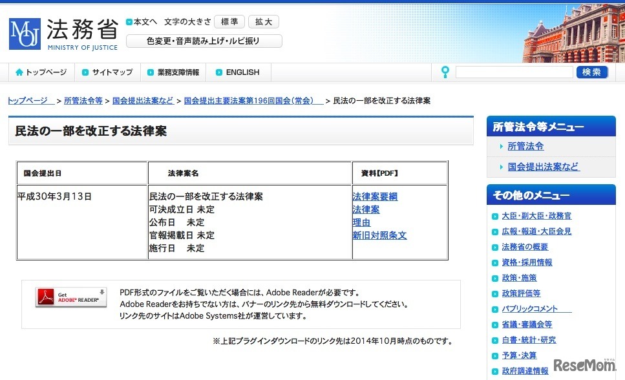Image resolution: width=625 pixels, height=380 pixels.
Task: Open サイトマップ from the navigation bar
Action: (112, 72)
